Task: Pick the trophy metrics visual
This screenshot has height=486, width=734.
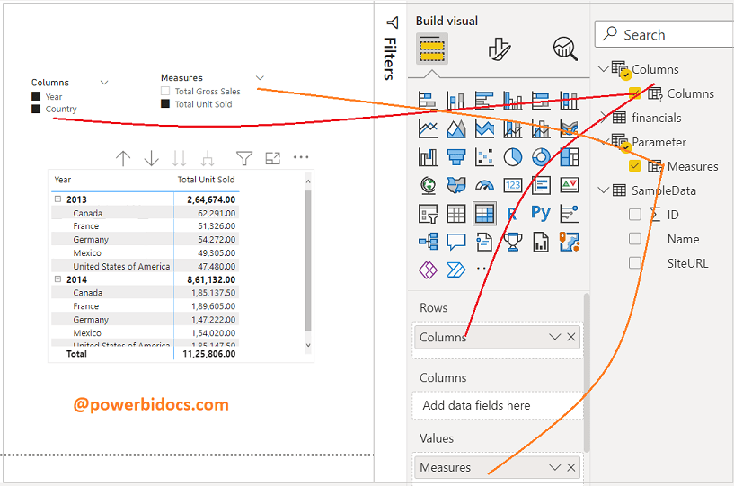Action: [x=513, y=242]
